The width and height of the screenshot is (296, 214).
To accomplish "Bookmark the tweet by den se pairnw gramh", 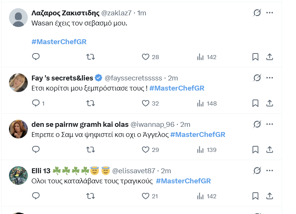I will [255, 150].
